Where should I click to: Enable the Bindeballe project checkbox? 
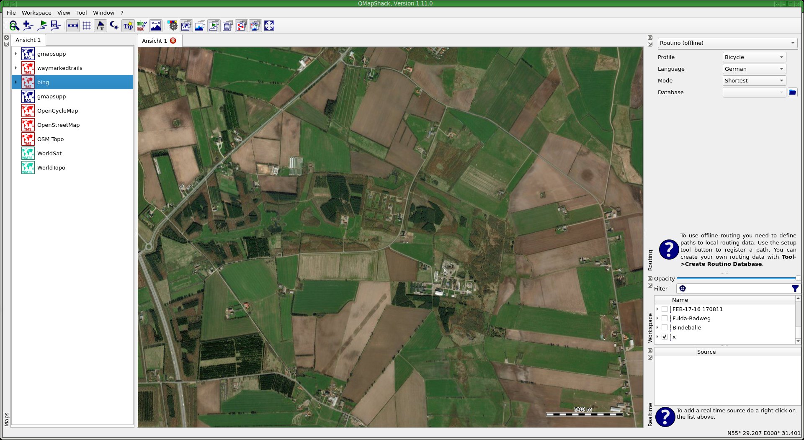pyautogui.click(x=665, y=327)
